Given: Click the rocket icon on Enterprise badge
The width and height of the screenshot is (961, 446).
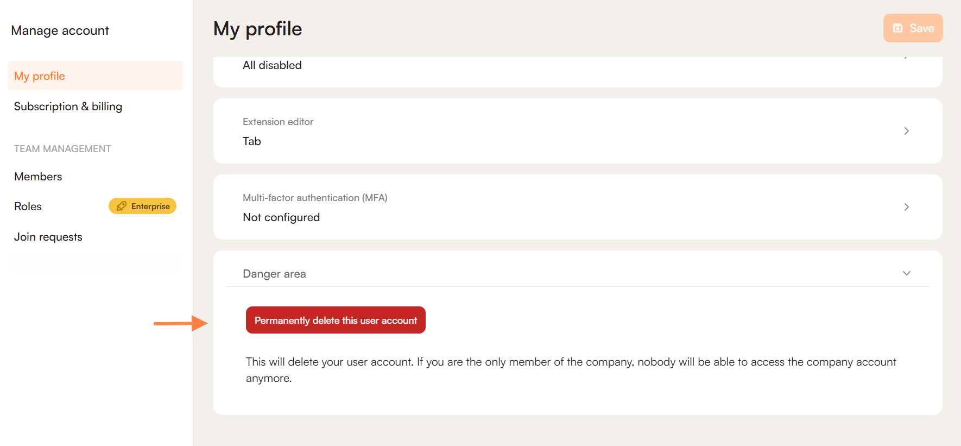Looking at the screenshot, I should [122, 206].
